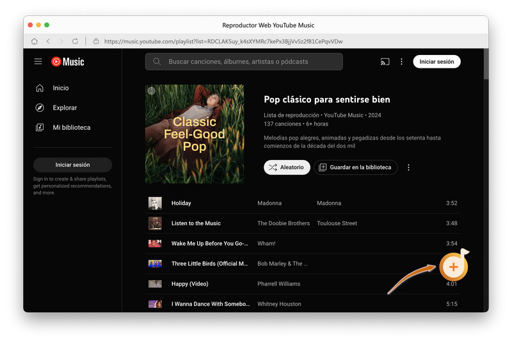
Task: Open playlist three-dot options menu
Action: coord(408,168)
